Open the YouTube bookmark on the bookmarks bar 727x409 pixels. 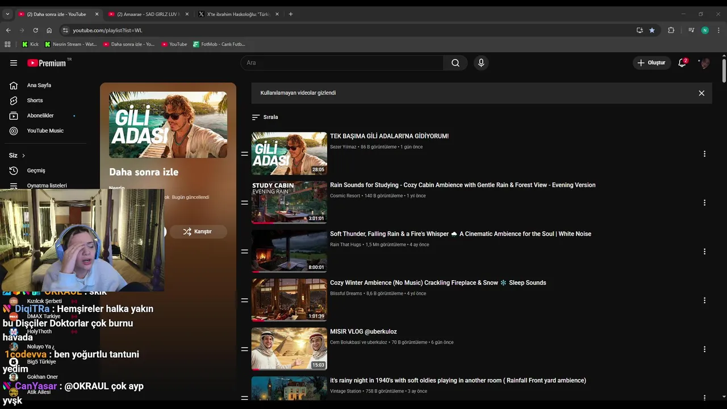click(174, 44)
